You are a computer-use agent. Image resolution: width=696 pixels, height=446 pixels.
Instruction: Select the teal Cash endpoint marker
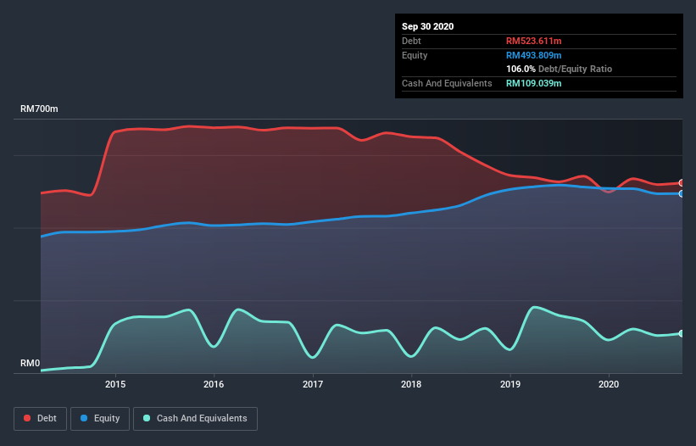point(681,334)
